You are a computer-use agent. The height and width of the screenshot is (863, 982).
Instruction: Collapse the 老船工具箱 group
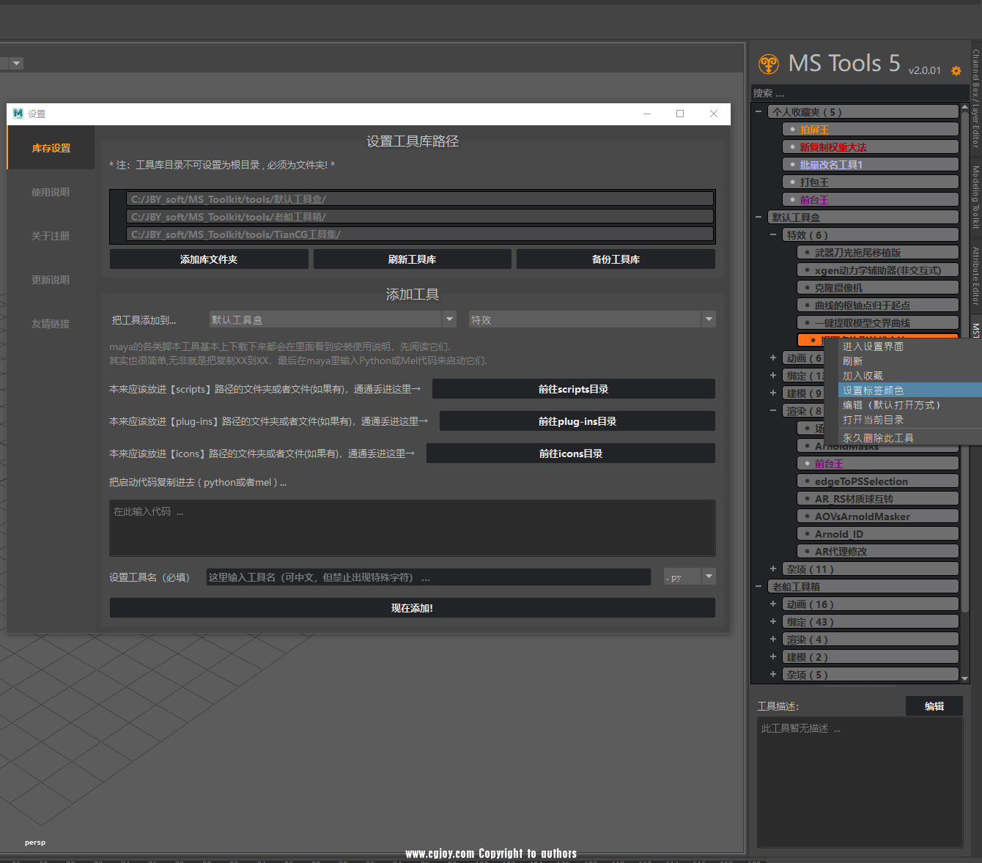[x=758, y=587]
